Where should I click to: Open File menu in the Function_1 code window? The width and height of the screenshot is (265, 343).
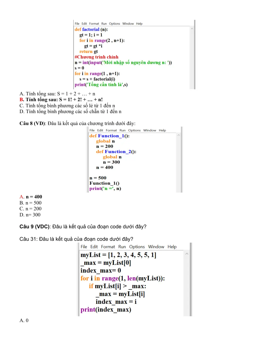click(x=92, y=130)
